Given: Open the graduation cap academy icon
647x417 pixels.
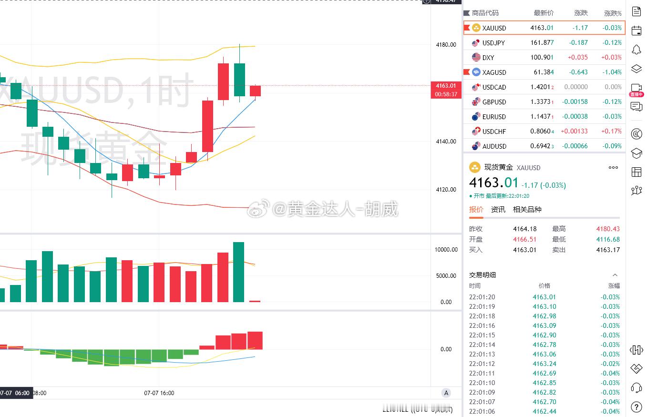Looking at the screenshot, I should click(x=636, y=153).
